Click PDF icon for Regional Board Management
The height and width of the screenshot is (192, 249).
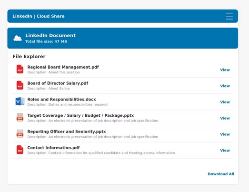click(x=20, y=69)
